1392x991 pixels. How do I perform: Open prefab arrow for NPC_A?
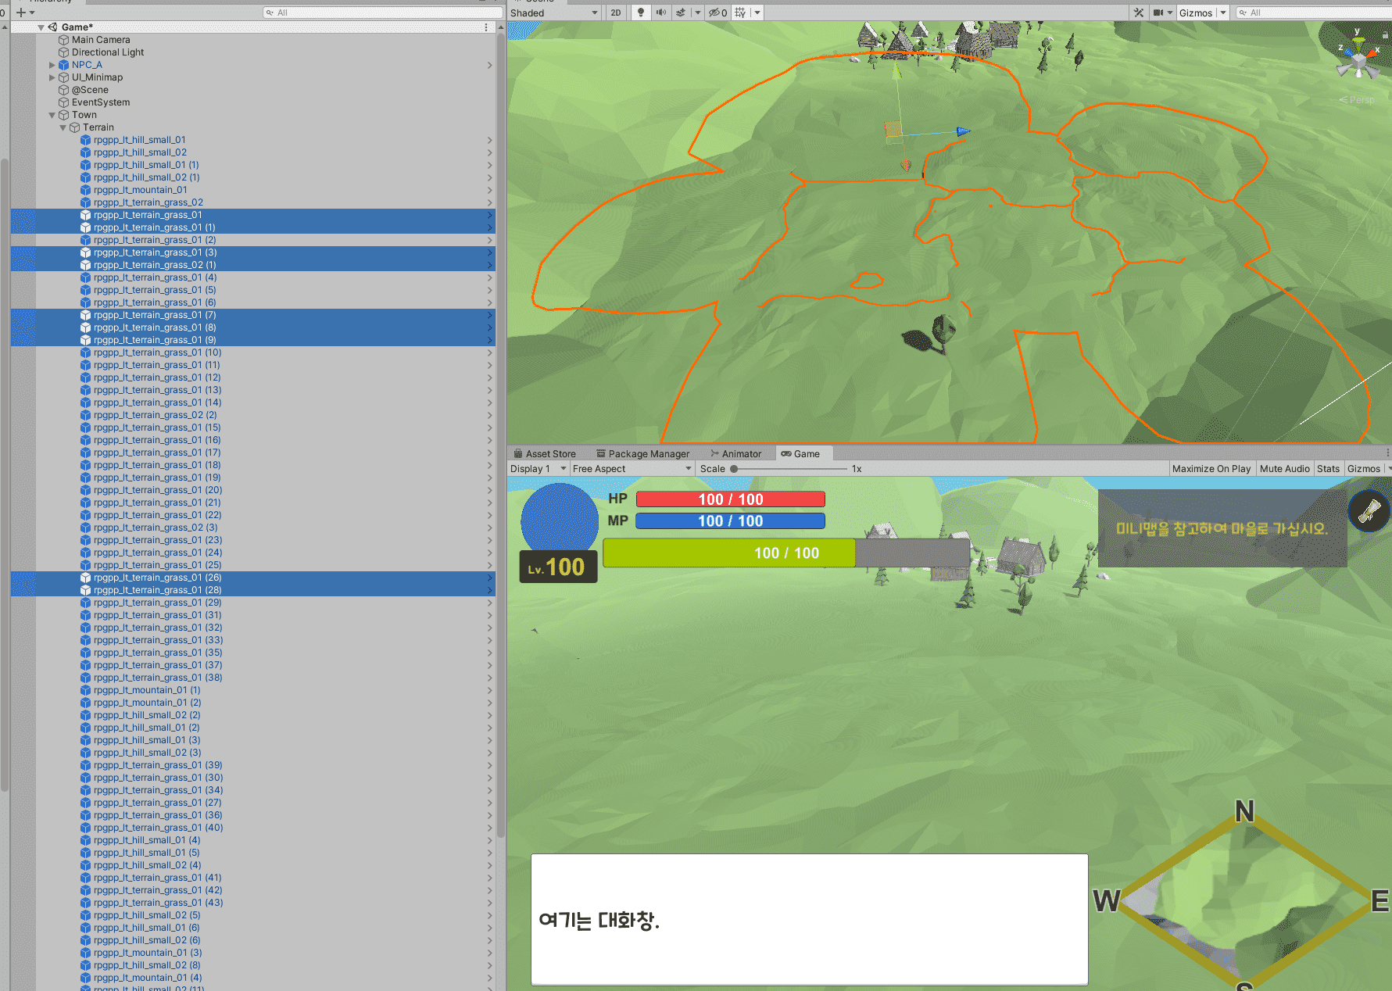pyautogui.click(x=490, y=65)
